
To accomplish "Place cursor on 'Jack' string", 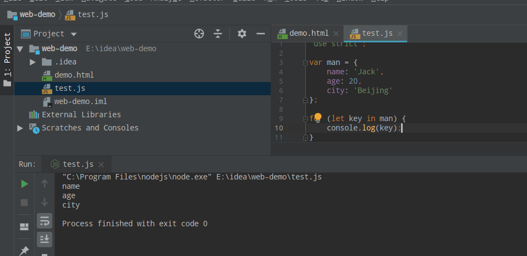I will click(x=367, y=72).
